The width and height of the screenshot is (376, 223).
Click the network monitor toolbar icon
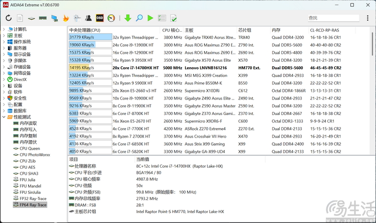click(55, 18)
